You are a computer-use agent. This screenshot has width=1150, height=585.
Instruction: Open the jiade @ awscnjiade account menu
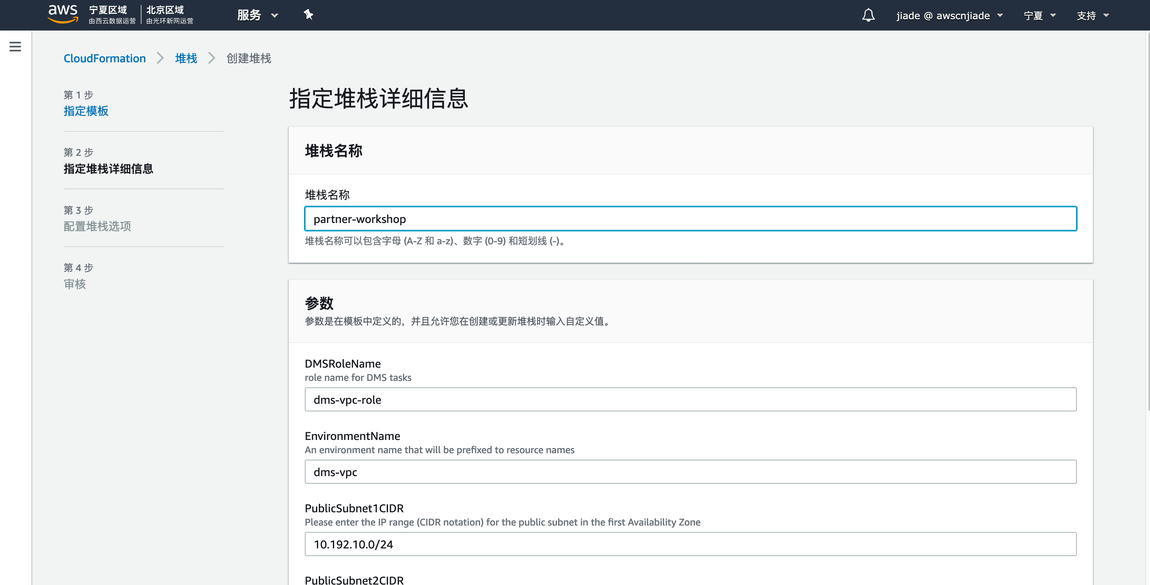pyautogui.click(x=949, y=16)
